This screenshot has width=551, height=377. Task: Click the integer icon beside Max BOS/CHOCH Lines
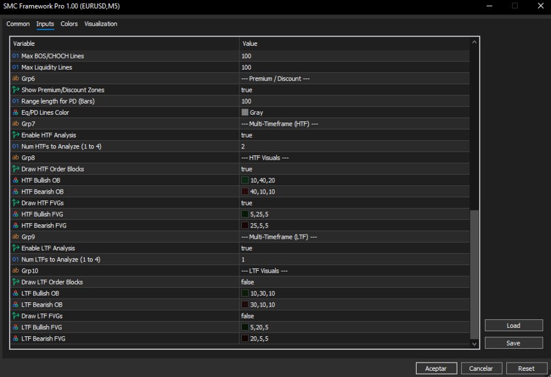coord(16,56)
